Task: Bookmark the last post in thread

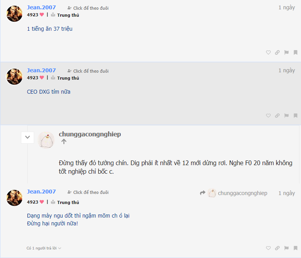Action: [x=296, y=248]
